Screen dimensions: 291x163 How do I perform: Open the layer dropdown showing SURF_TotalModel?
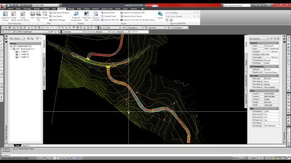coord(32,32)
